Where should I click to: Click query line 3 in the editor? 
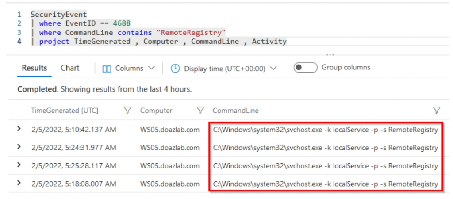[132, 33]
